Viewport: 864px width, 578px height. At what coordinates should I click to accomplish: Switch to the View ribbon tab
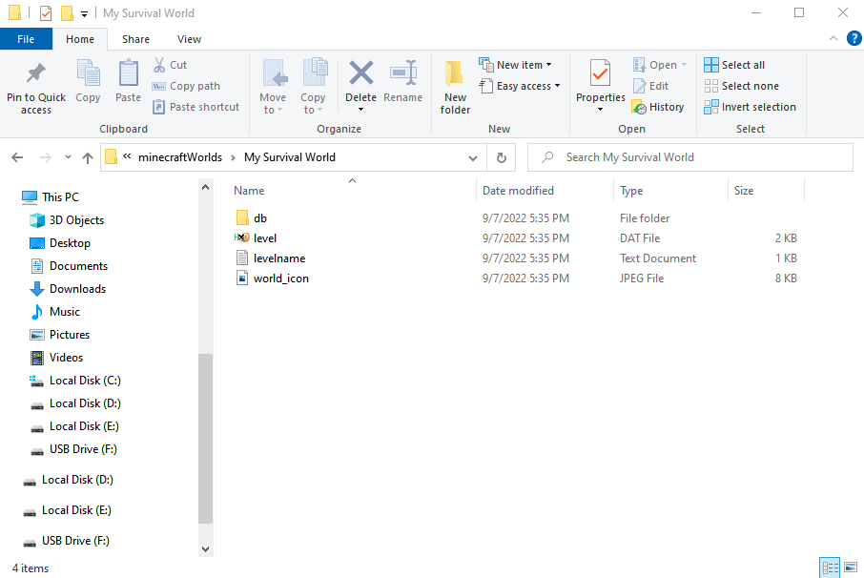point(189,39)
